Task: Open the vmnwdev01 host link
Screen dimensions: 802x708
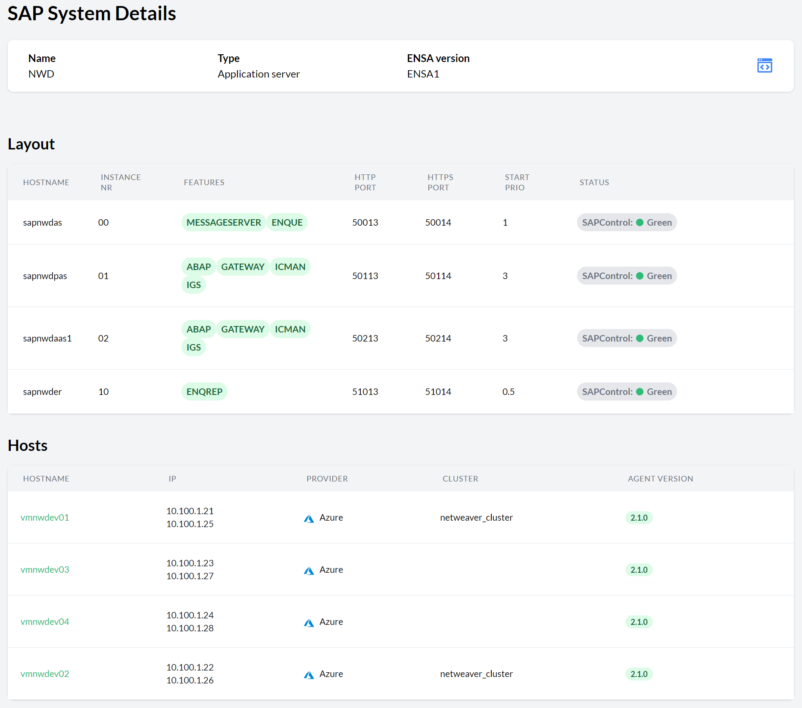Action: point(45,518)
